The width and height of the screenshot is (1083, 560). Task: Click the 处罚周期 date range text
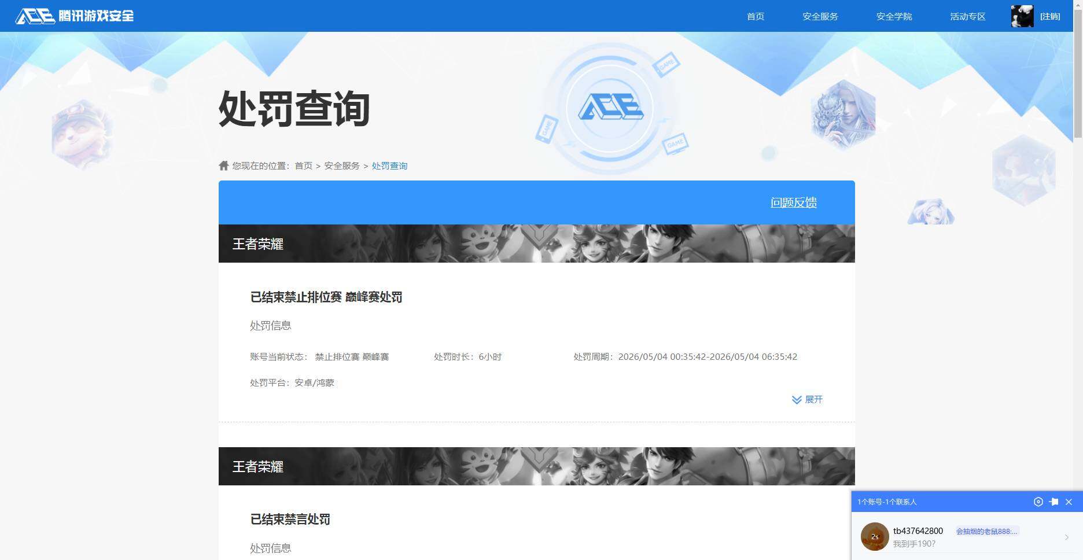(x=685, y=357)
